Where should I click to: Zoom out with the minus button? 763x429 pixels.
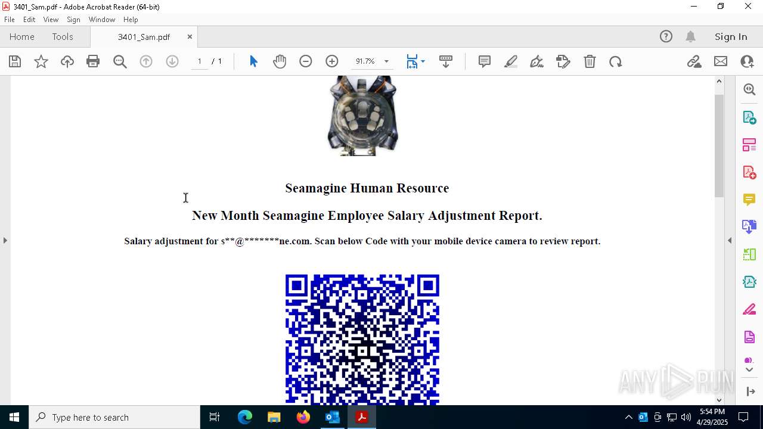pyautogui.click(x=306, y=61)
